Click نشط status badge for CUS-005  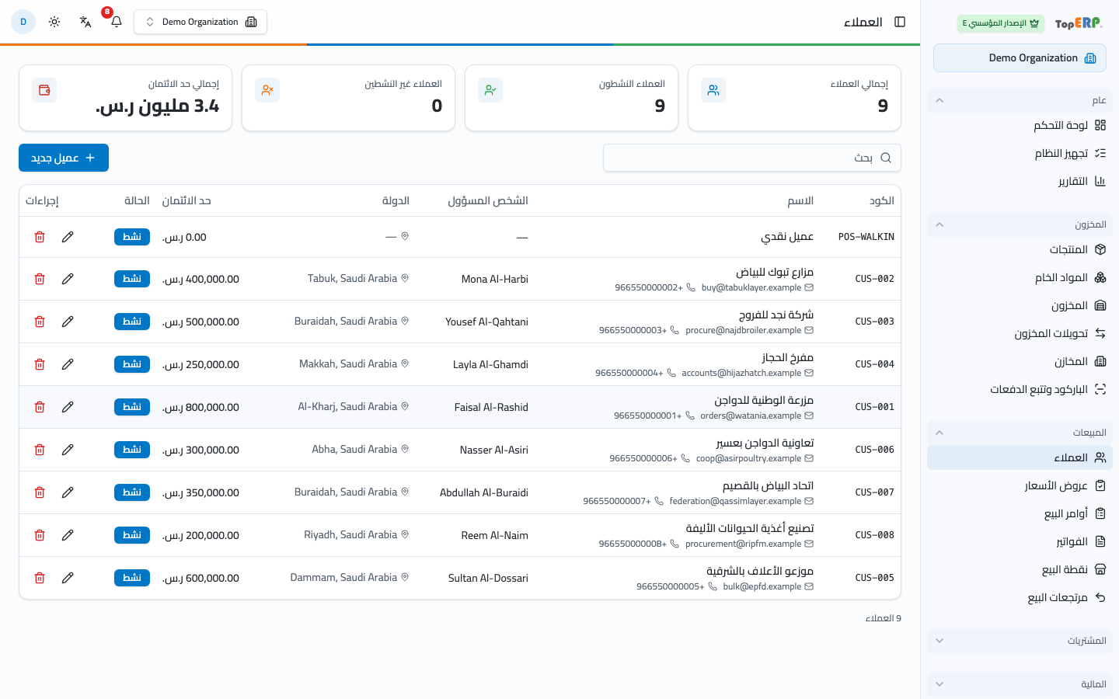tap(132, 578)
